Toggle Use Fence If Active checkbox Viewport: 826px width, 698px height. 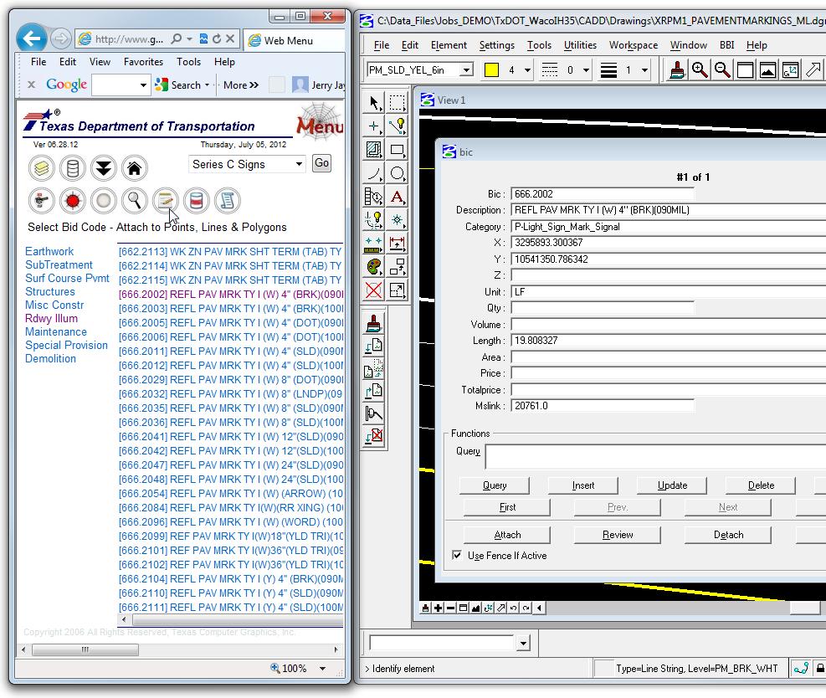click(457, 555)
